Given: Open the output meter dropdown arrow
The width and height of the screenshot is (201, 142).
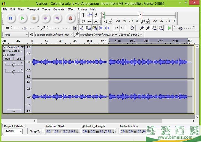Looking at the screenshot, I should click(x=110, y=22).
